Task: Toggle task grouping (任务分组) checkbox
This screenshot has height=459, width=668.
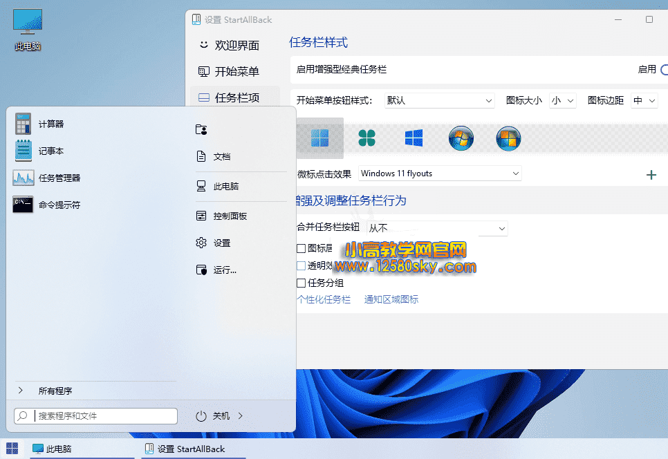Action: coord(301,283)
